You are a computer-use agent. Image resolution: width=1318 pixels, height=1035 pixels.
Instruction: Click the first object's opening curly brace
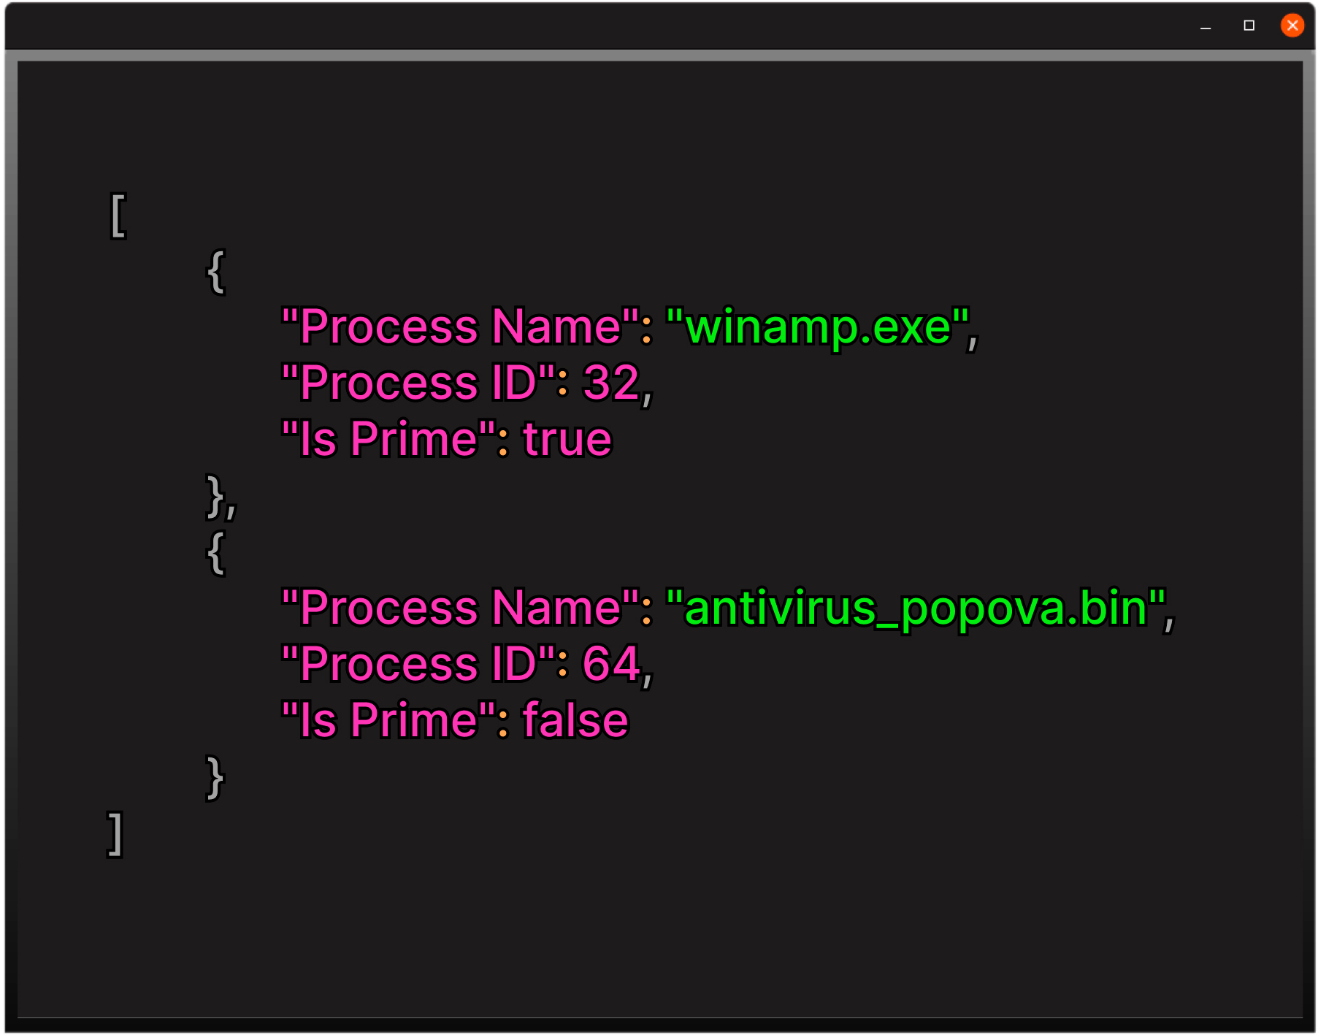pyautogui.click(x=215, y=272)
